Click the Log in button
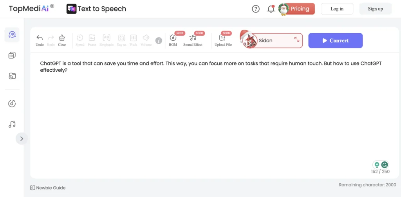 (x=337, y=9)
